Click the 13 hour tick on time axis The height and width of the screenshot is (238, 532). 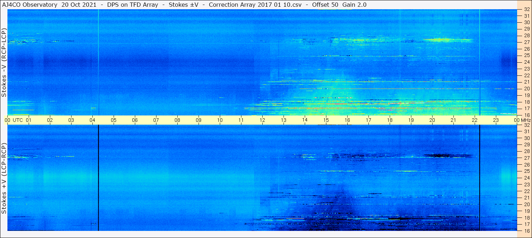coord(284,120)
